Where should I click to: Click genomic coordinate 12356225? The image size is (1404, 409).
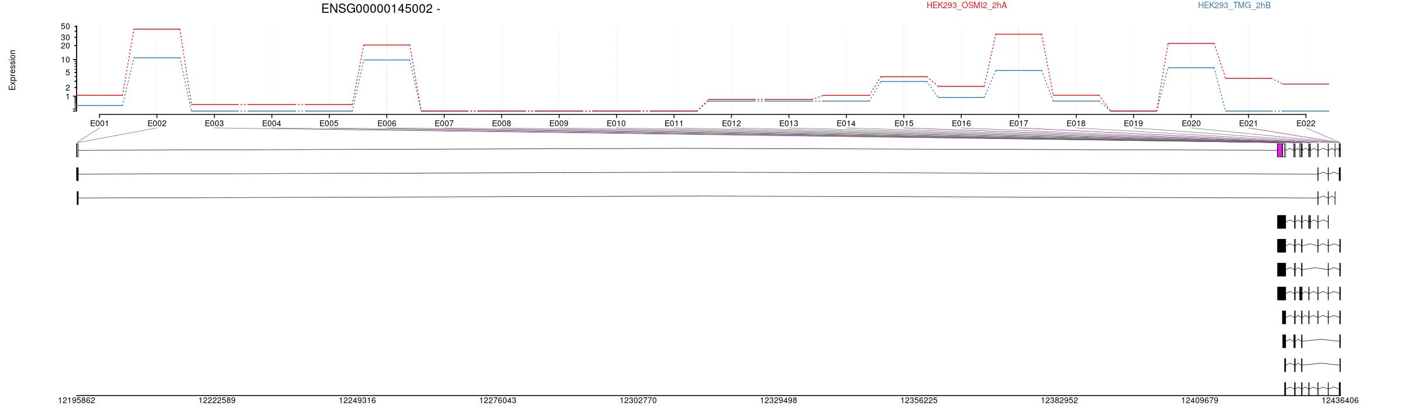coord(919,401)
